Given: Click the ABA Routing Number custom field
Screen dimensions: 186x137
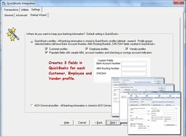Looking at the screenshot, I should coord(134,69).
